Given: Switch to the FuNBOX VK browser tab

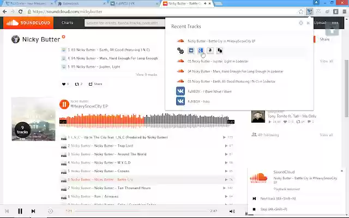Looking at the screenshot, I should [x=134, y=3].
